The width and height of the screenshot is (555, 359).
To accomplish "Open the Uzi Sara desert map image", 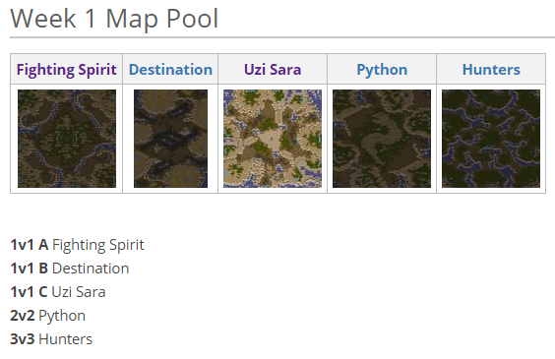I will point(273,139).
